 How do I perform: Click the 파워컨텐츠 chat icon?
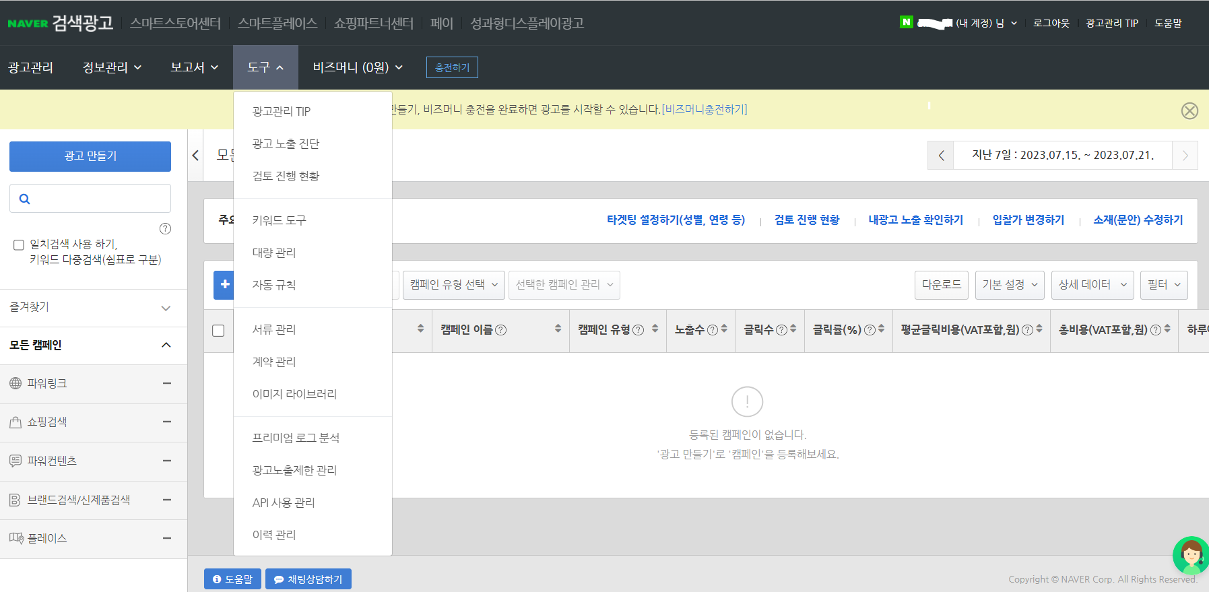(x=15, y=461)
